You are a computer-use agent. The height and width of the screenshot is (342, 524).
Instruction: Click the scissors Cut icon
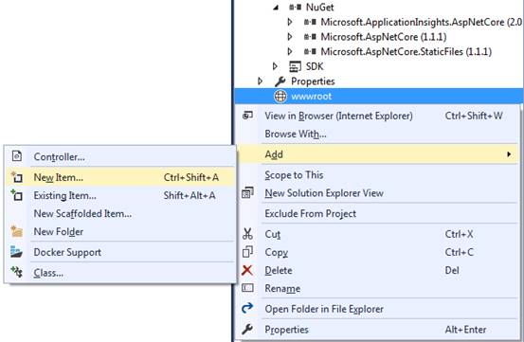click(x=247, y=234)
